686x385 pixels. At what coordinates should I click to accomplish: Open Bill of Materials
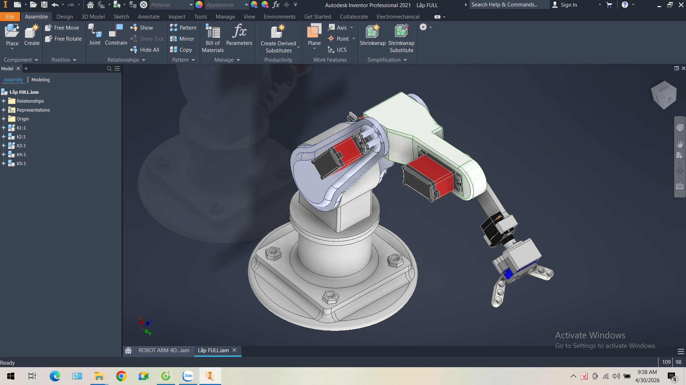213,38
